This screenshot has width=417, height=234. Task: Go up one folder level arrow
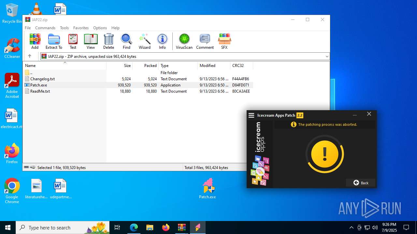pos(29,56)
